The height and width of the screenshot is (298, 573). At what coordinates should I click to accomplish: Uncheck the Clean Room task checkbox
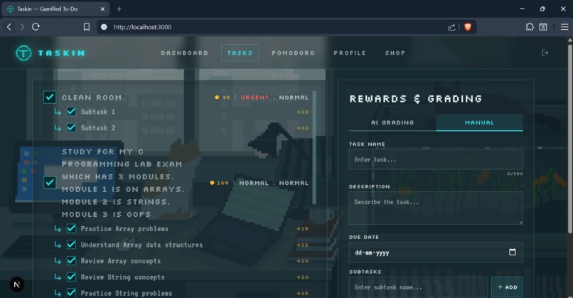50,97
